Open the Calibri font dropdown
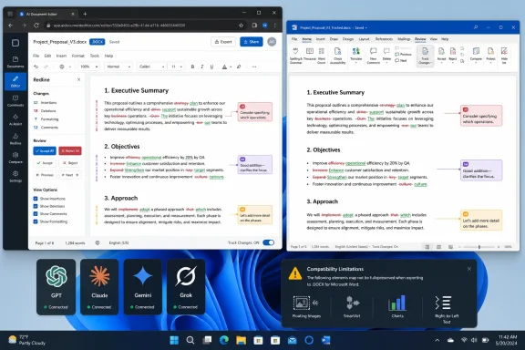Viewport: 525px width, 350px height. [151, 67]
